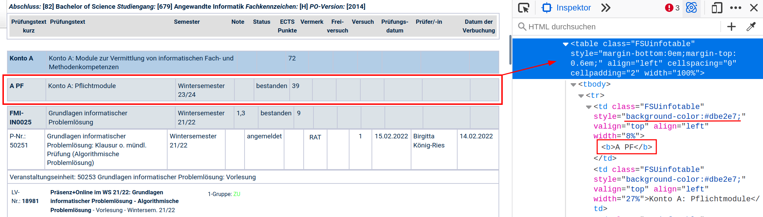The width and height of the screenshot is (763, 217).
Task: Open the devtools three-dot menu
Action: pos(735,8)
